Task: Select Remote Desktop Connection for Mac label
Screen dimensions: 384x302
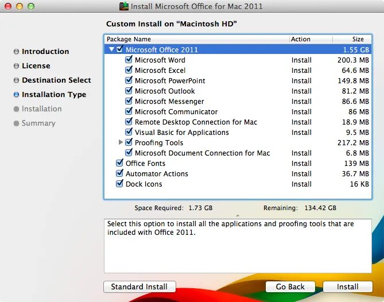Action: (196, 122)
